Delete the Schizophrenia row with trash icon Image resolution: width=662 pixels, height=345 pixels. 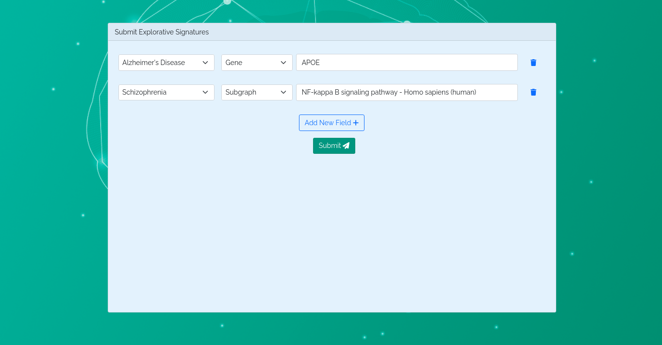(x=533, y=92)
